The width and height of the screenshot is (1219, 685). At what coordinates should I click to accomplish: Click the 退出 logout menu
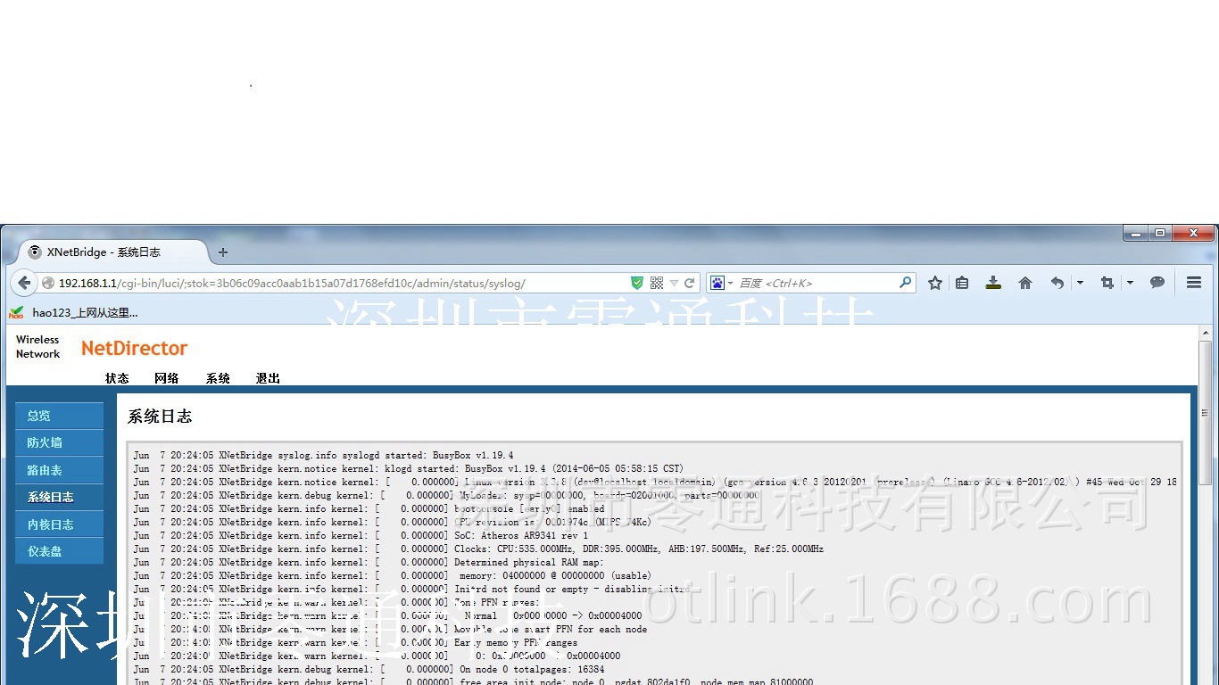(x=268, y=378)
